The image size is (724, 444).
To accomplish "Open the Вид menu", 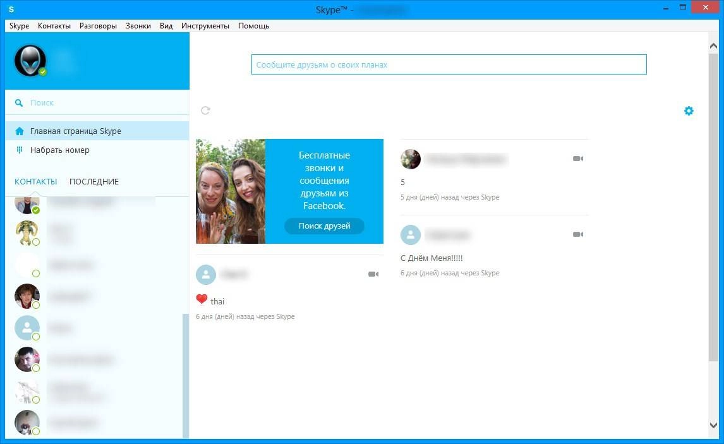I will (x=166, y=26).
